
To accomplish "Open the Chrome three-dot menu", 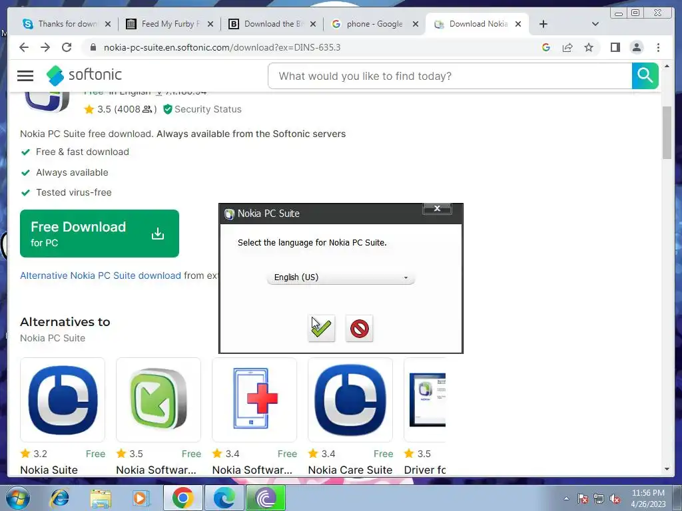I will coord(658,47).
